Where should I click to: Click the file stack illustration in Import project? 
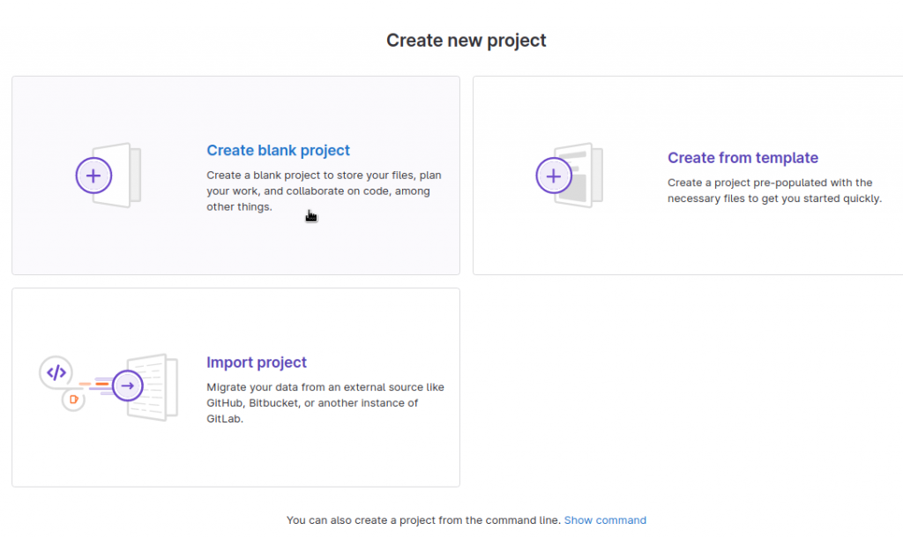pos(152,385)
